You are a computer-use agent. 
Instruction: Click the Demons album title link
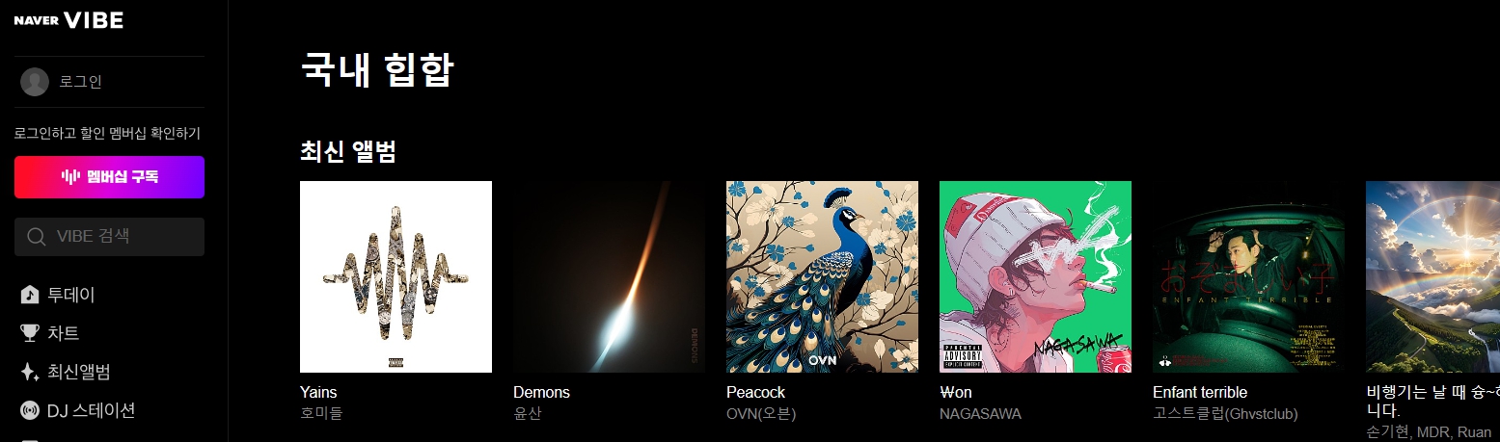click(541, 393)
